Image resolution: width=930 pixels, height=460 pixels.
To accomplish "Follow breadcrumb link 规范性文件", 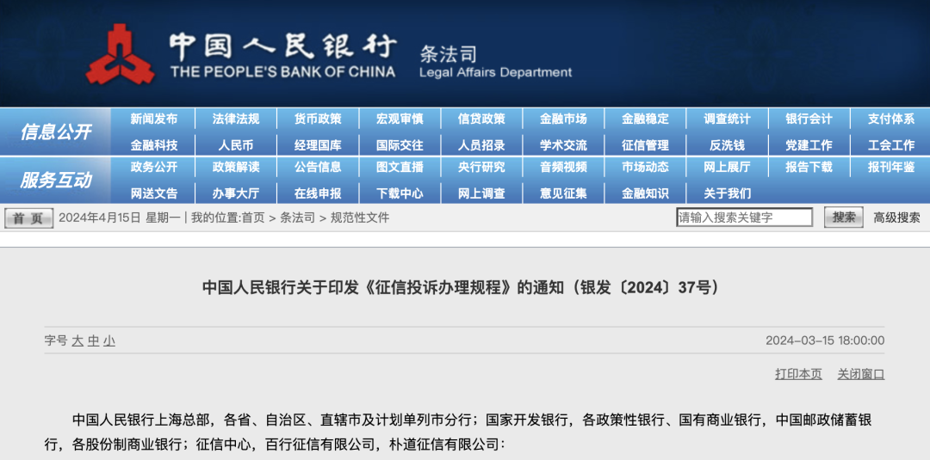I will tap(360, 218).
